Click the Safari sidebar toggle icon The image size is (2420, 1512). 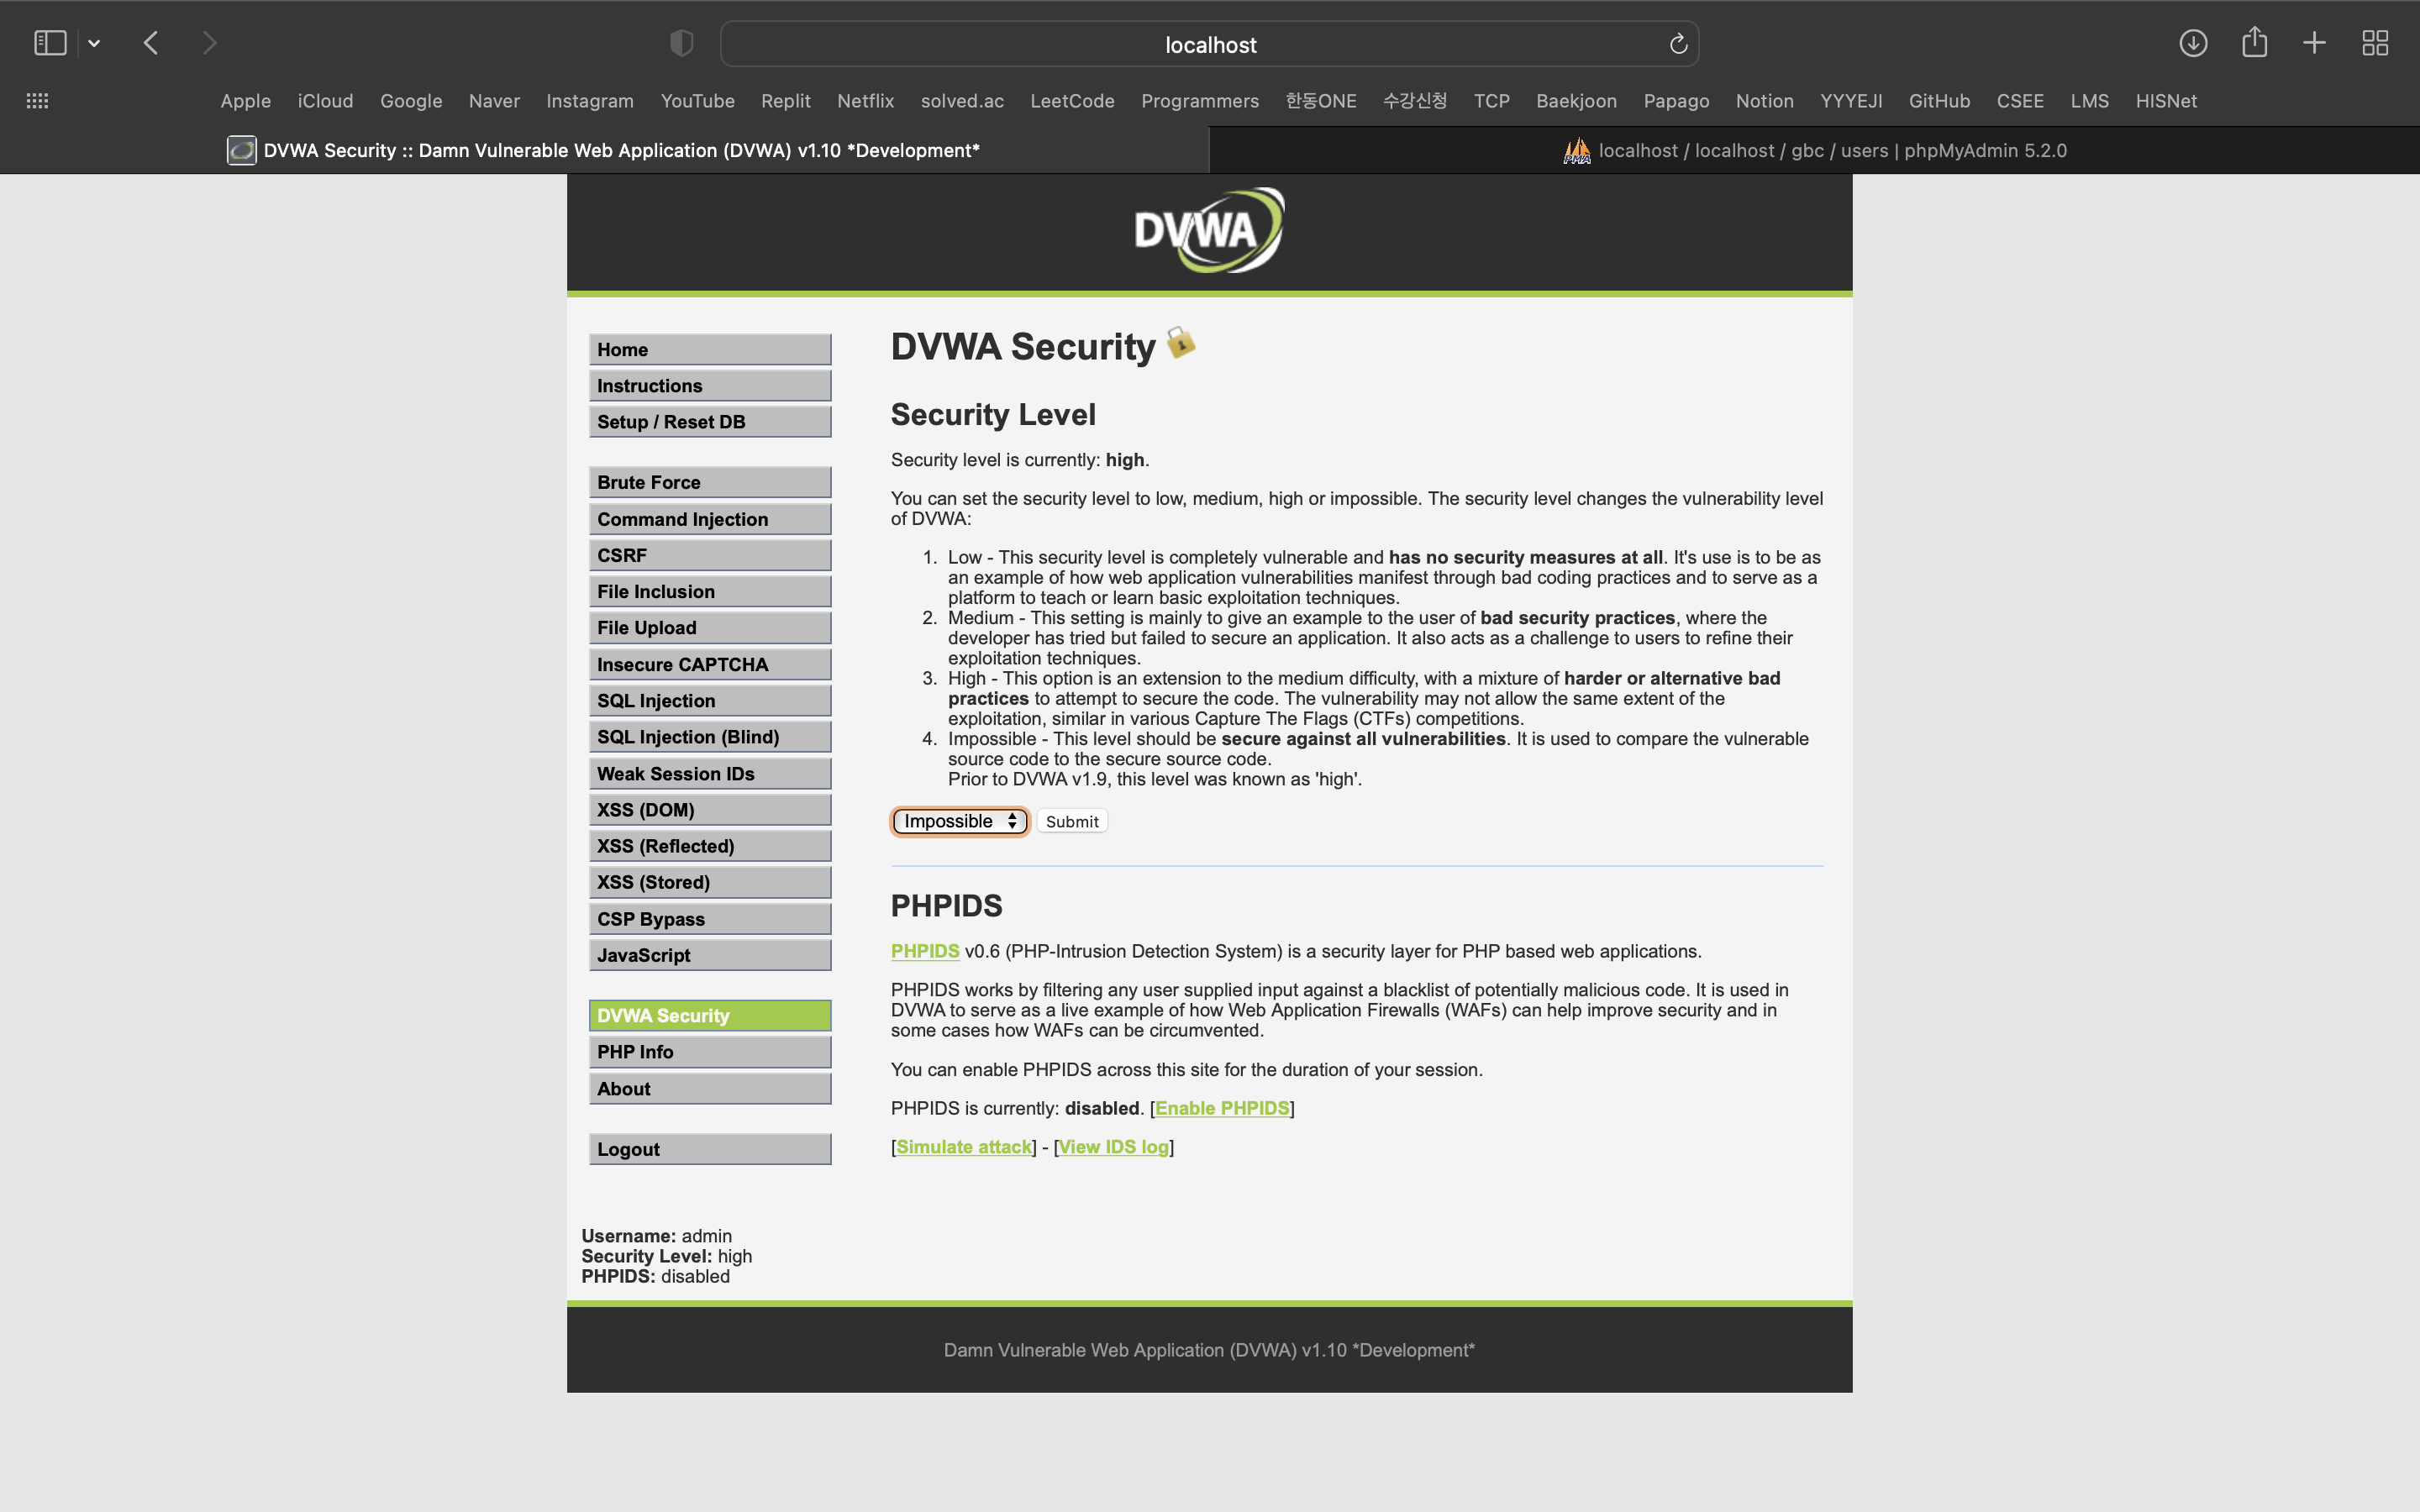tap(50, 43)
